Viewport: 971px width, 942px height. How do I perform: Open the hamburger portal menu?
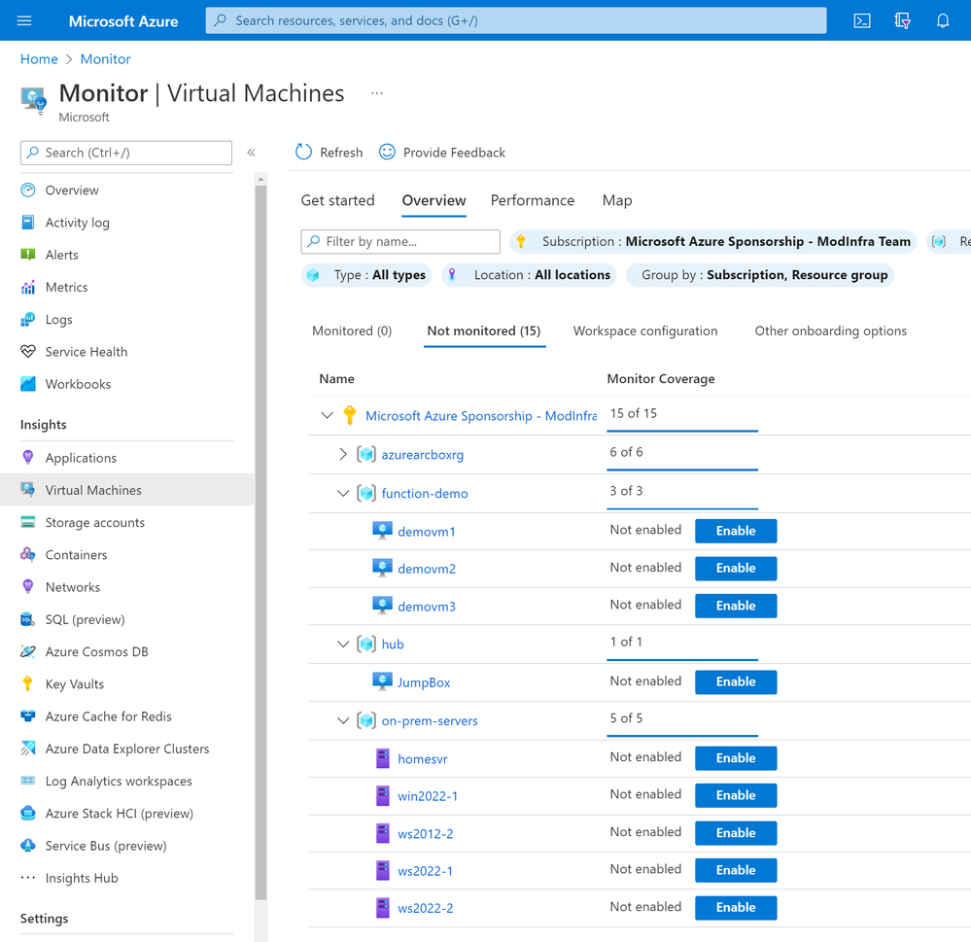pyautogui.click(x=24, y=21)
